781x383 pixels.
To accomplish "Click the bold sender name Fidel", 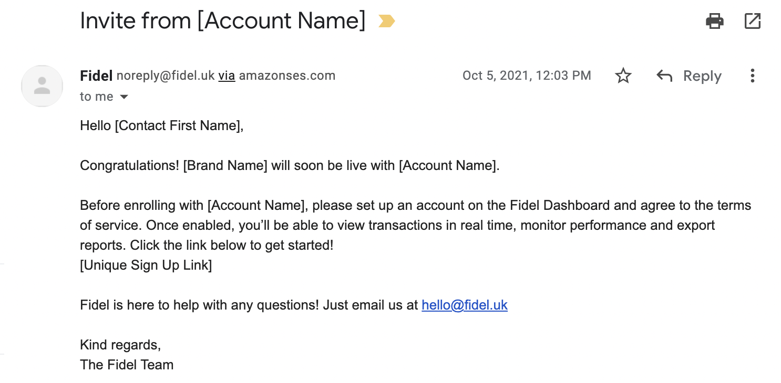I will pyautogui.click(x=96, y=76).
